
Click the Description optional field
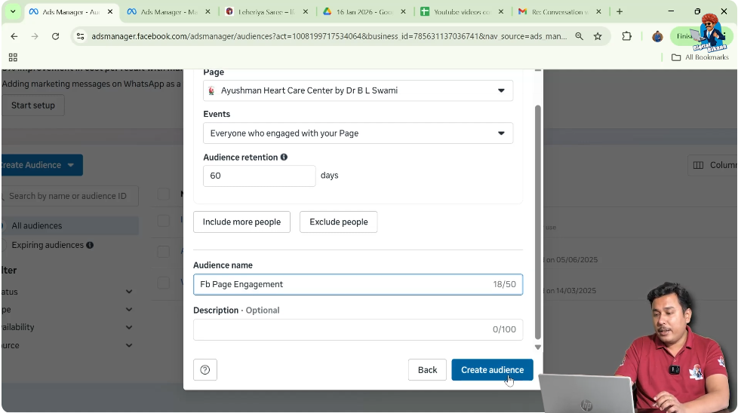(x=358, y=329)
